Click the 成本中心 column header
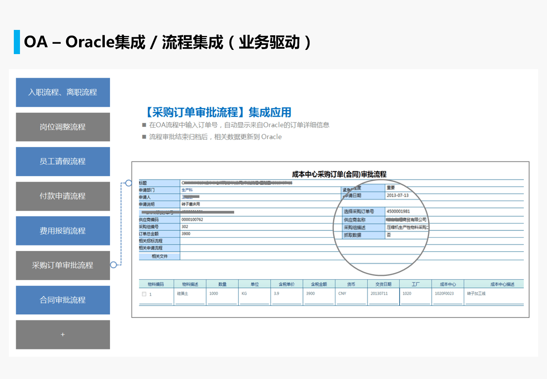Image resolution: width=547 pixels, height=379 pixels. coord(448,284)
